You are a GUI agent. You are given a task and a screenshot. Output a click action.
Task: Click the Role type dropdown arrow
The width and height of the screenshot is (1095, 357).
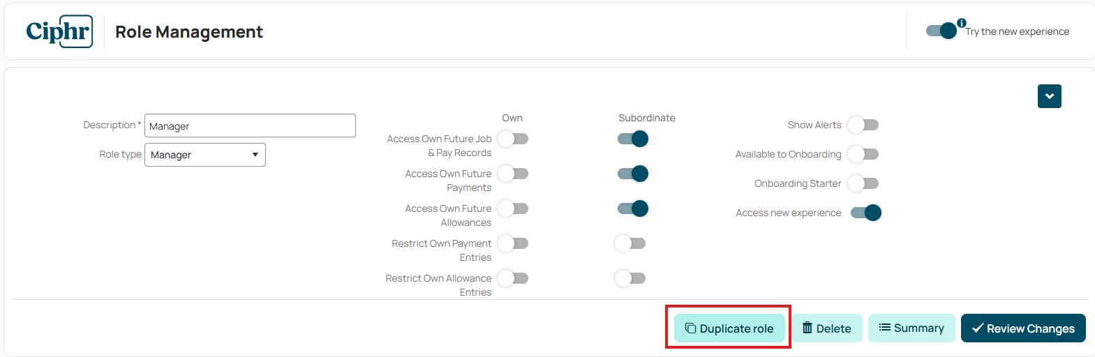tap(255, 155)
